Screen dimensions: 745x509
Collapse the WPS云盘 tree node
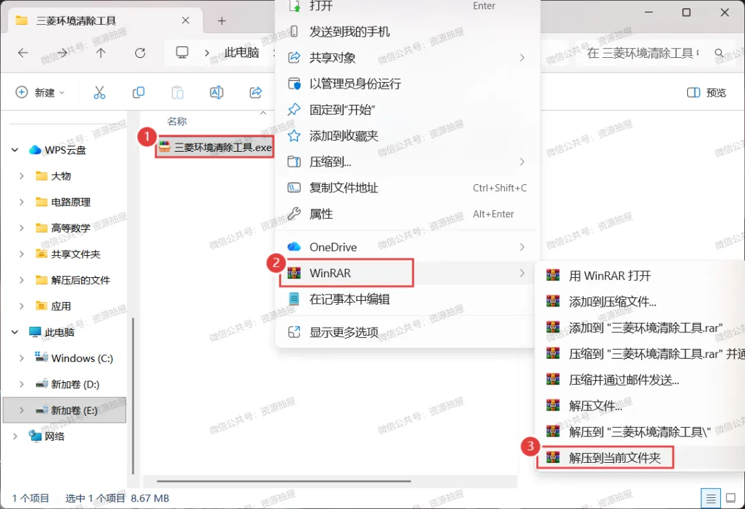(x=14, y=150)
